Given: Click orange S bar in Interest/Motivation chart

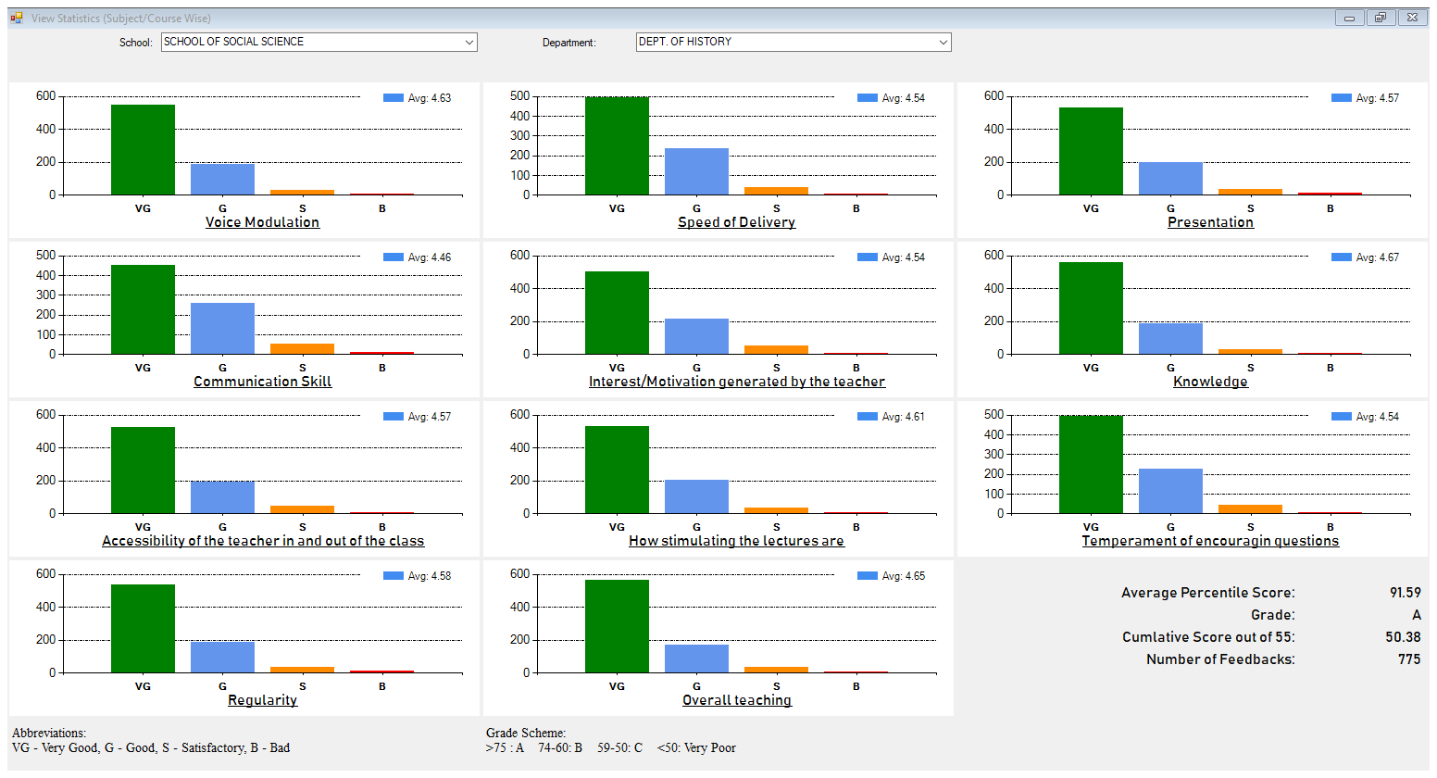Looking at the screenshot, I should pos(776,349).
